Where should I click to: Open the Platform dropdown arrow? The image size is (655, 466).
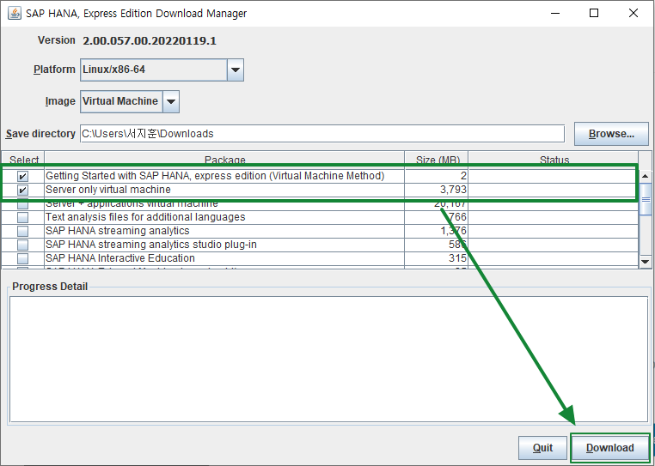pyautogui.click(x=235, y=70)
